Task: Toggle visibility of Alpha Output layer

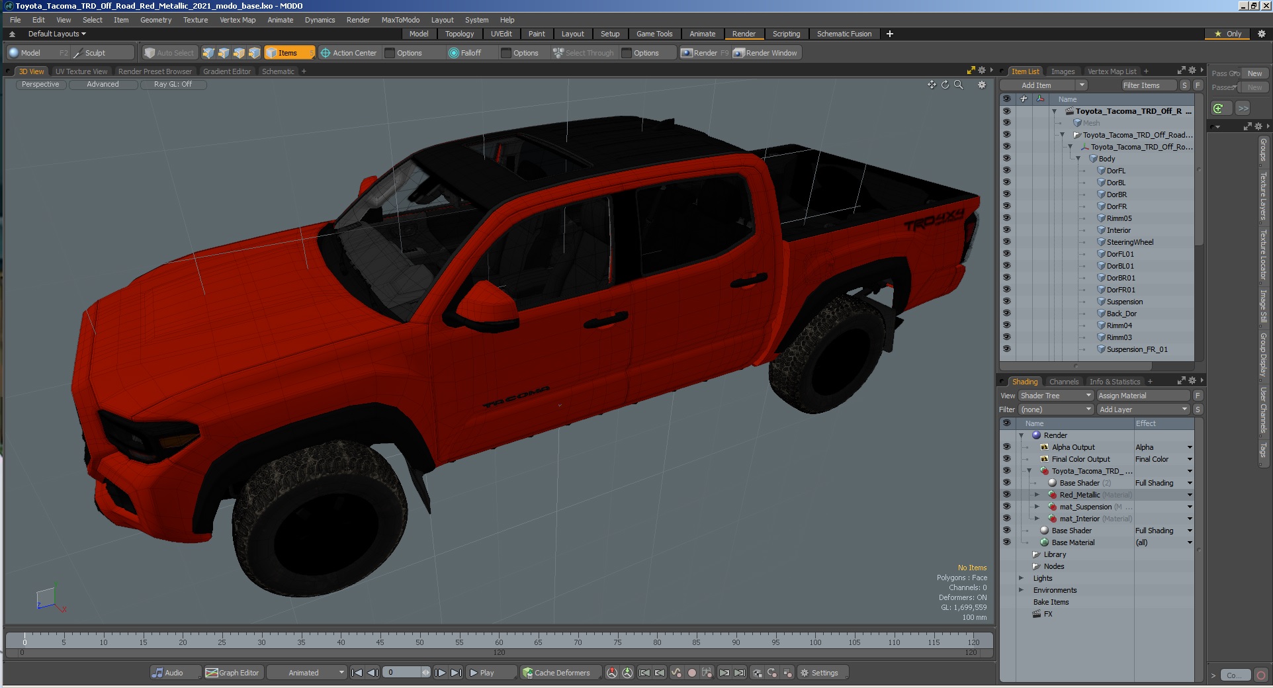Action: [x=1006, y=447]
